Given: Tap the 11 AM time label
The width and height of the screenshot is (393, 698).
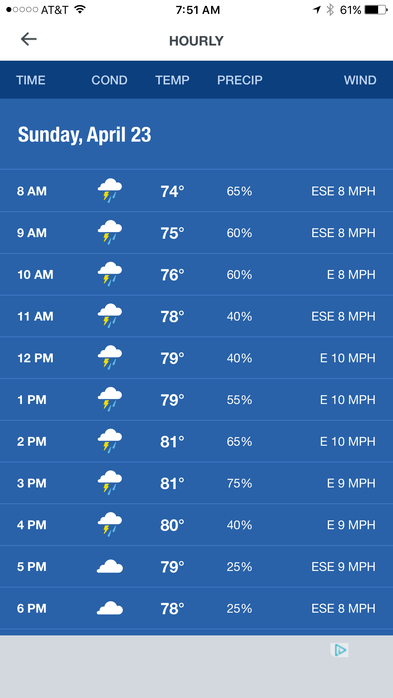Looking at the screenshot, I should pos(35,316).
